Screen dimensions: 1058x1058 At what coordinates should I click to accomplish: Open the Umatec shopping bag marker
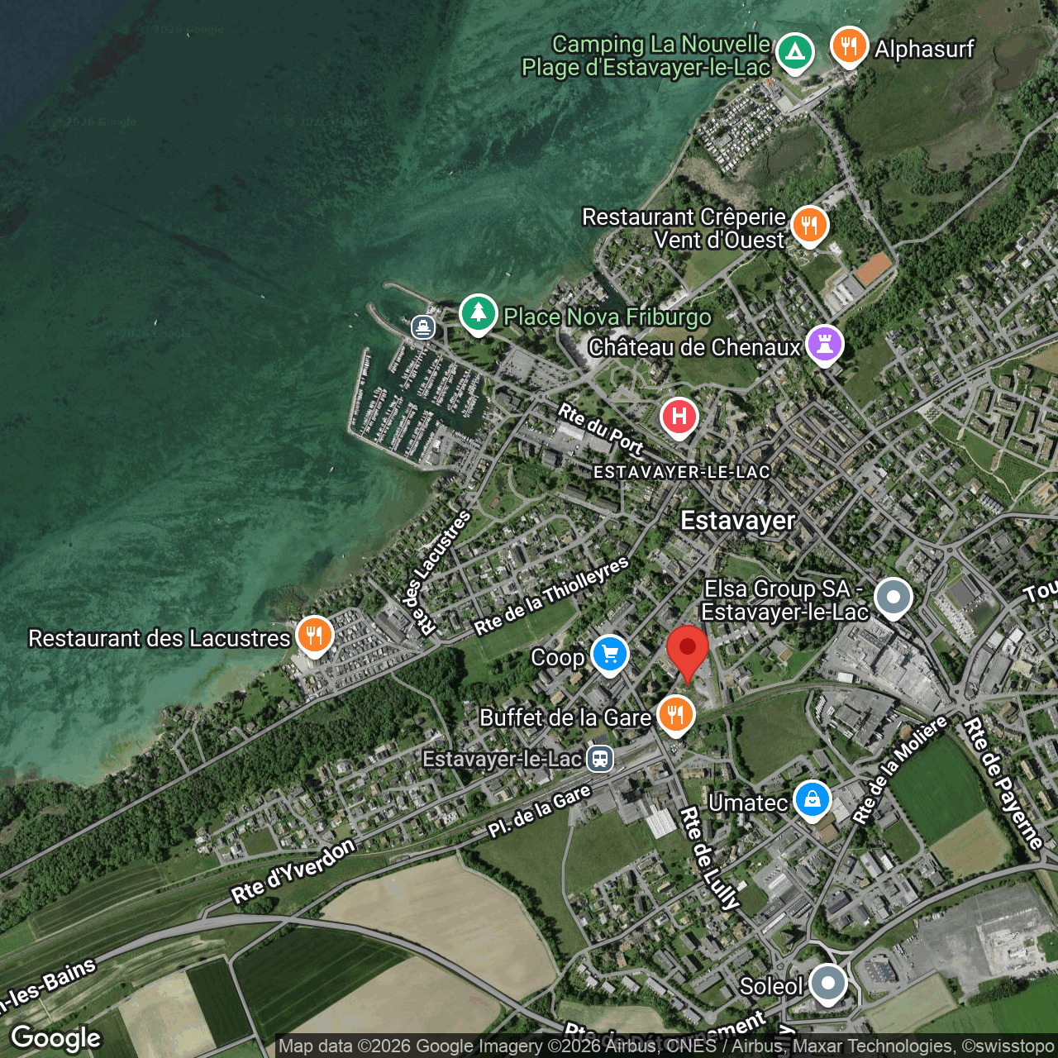click(812, 801)
